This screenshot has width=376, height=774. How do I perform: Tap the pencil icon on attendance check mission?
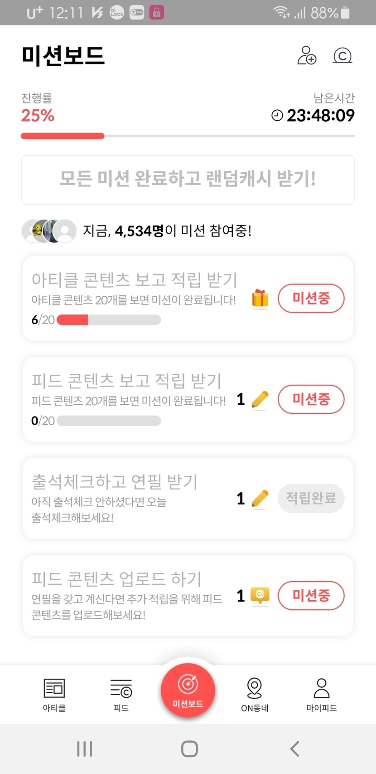260,499
